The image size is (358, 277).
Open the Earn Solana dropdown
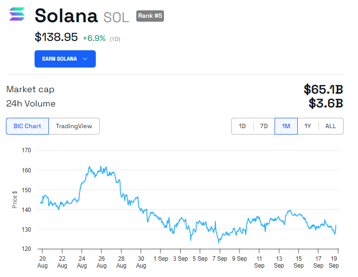coord(65,59)
